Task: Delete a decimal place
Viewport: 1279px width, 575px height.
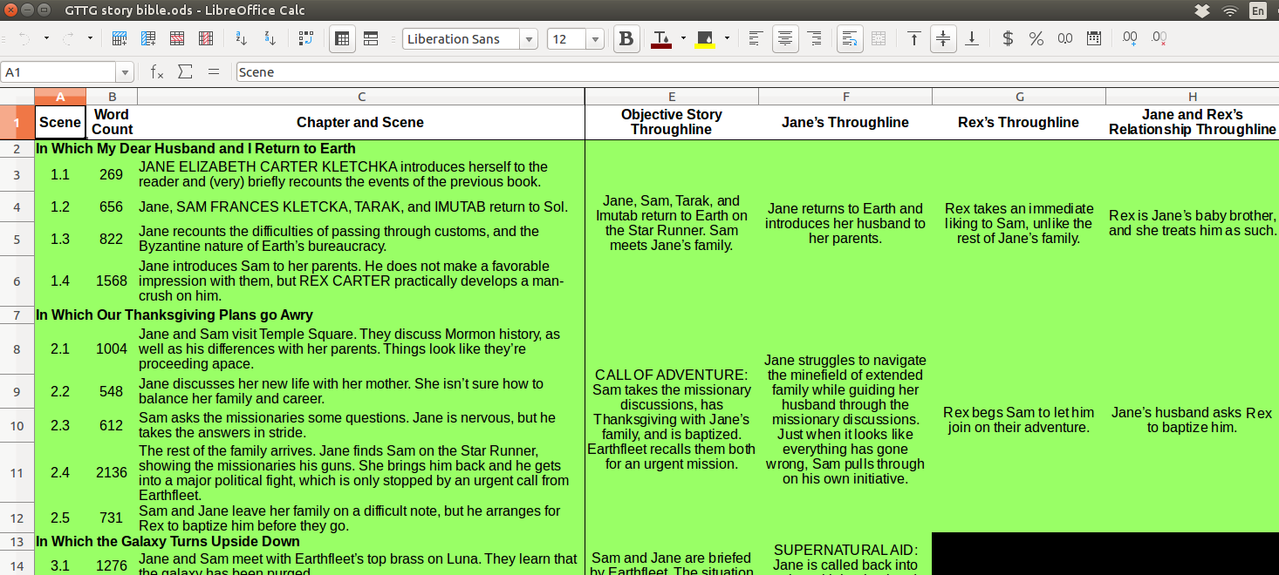Action: pyautogui.click(x=1159, y=39)
